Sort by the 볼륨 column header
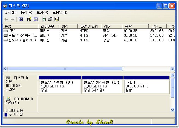The height and width of the screenshot is (128, 179). click(x=21, y=26)
